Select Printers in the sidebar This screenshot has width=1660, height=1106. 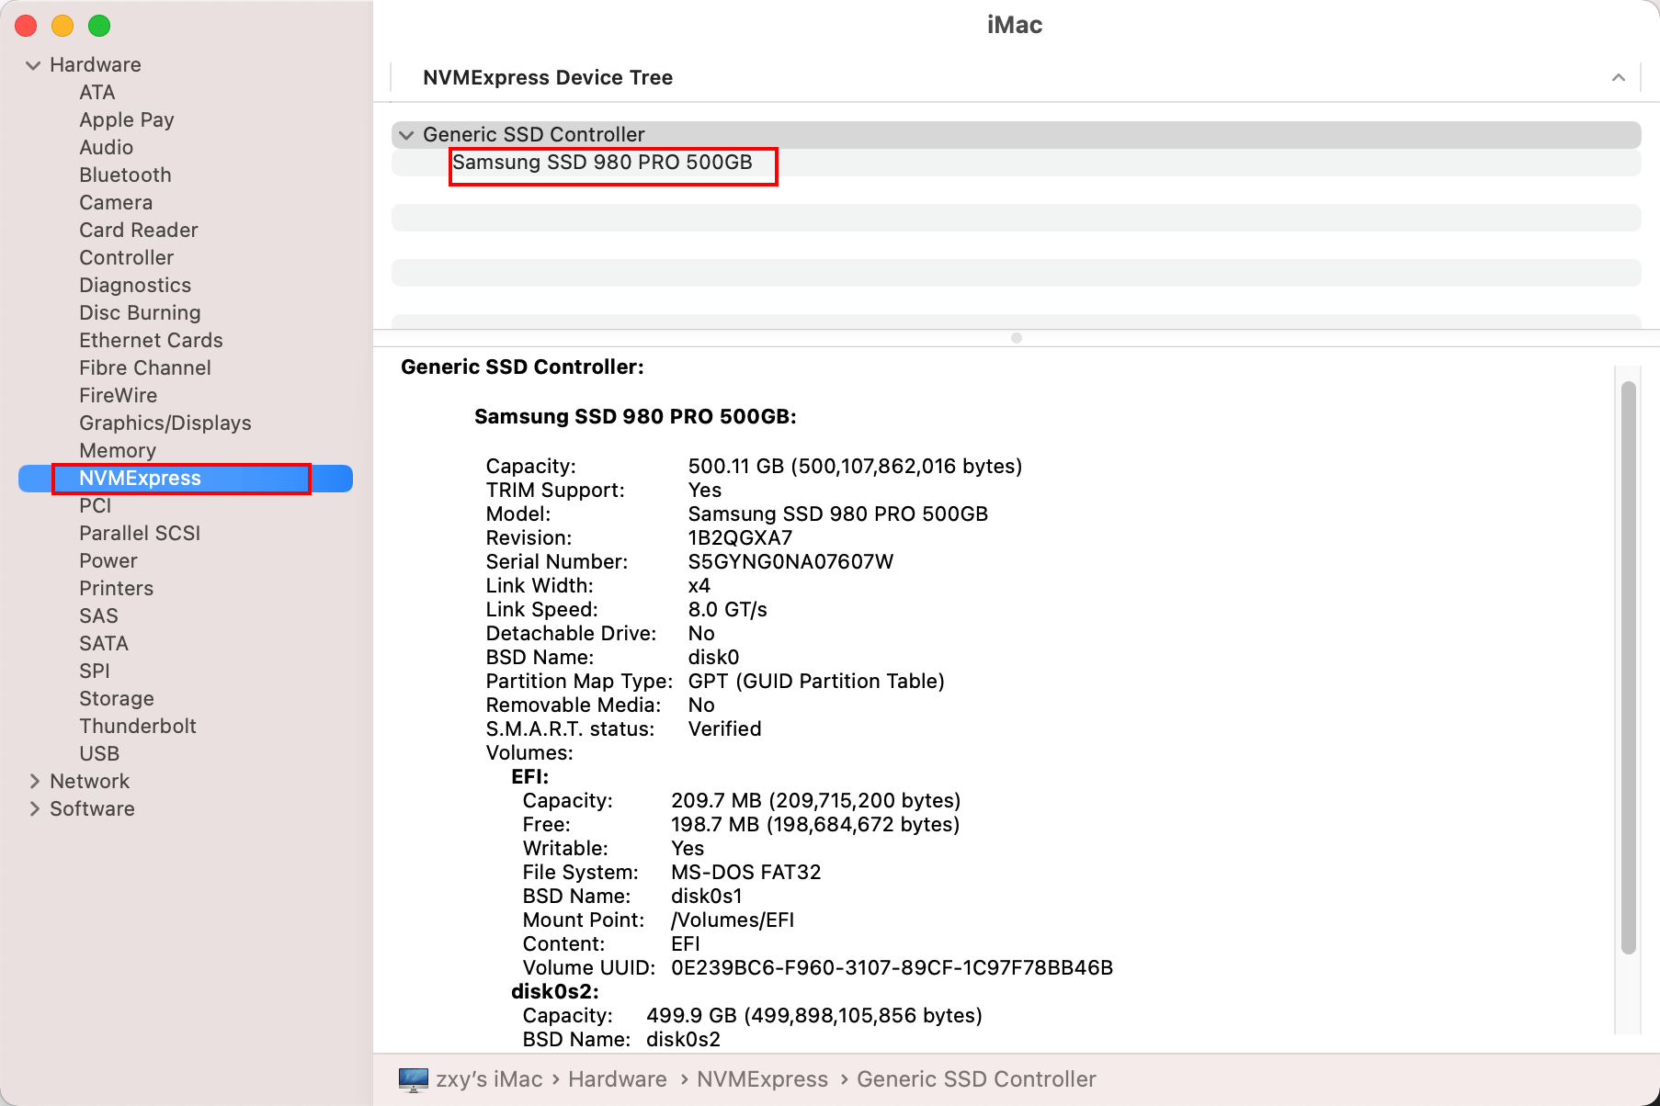(116, 588)
